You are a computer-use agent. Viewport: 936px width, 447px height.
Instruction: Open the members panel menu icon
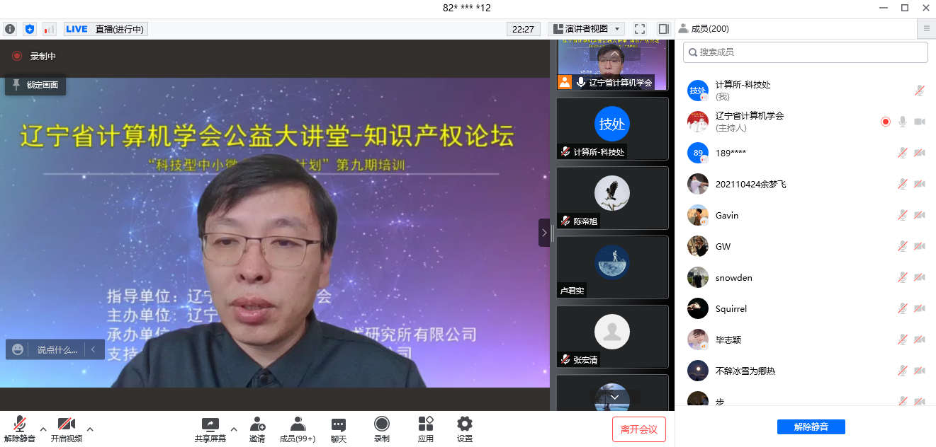pyautogui.click(x=926, y=29)
